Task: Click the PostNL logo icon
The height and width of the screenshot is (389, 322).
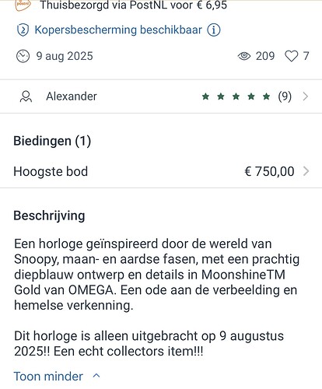Action: click(23, 5)
